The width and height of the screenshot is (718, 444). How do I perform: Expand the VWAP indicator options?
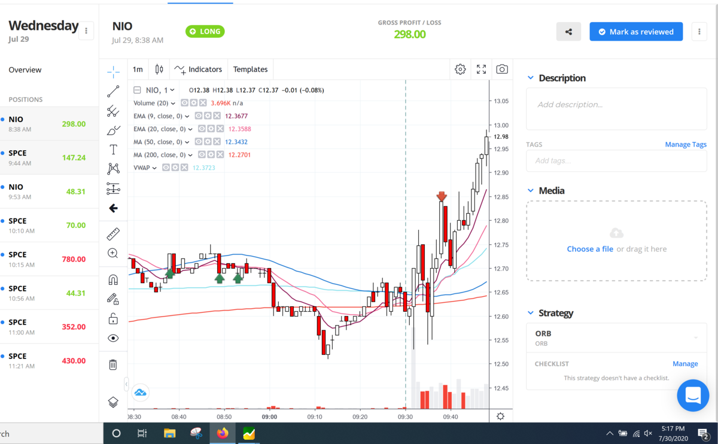point(154,168)
